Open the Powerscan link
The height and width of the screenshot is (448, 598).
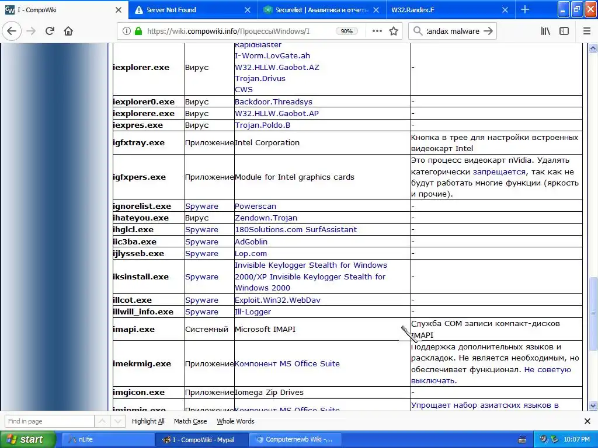click(255, 206)
